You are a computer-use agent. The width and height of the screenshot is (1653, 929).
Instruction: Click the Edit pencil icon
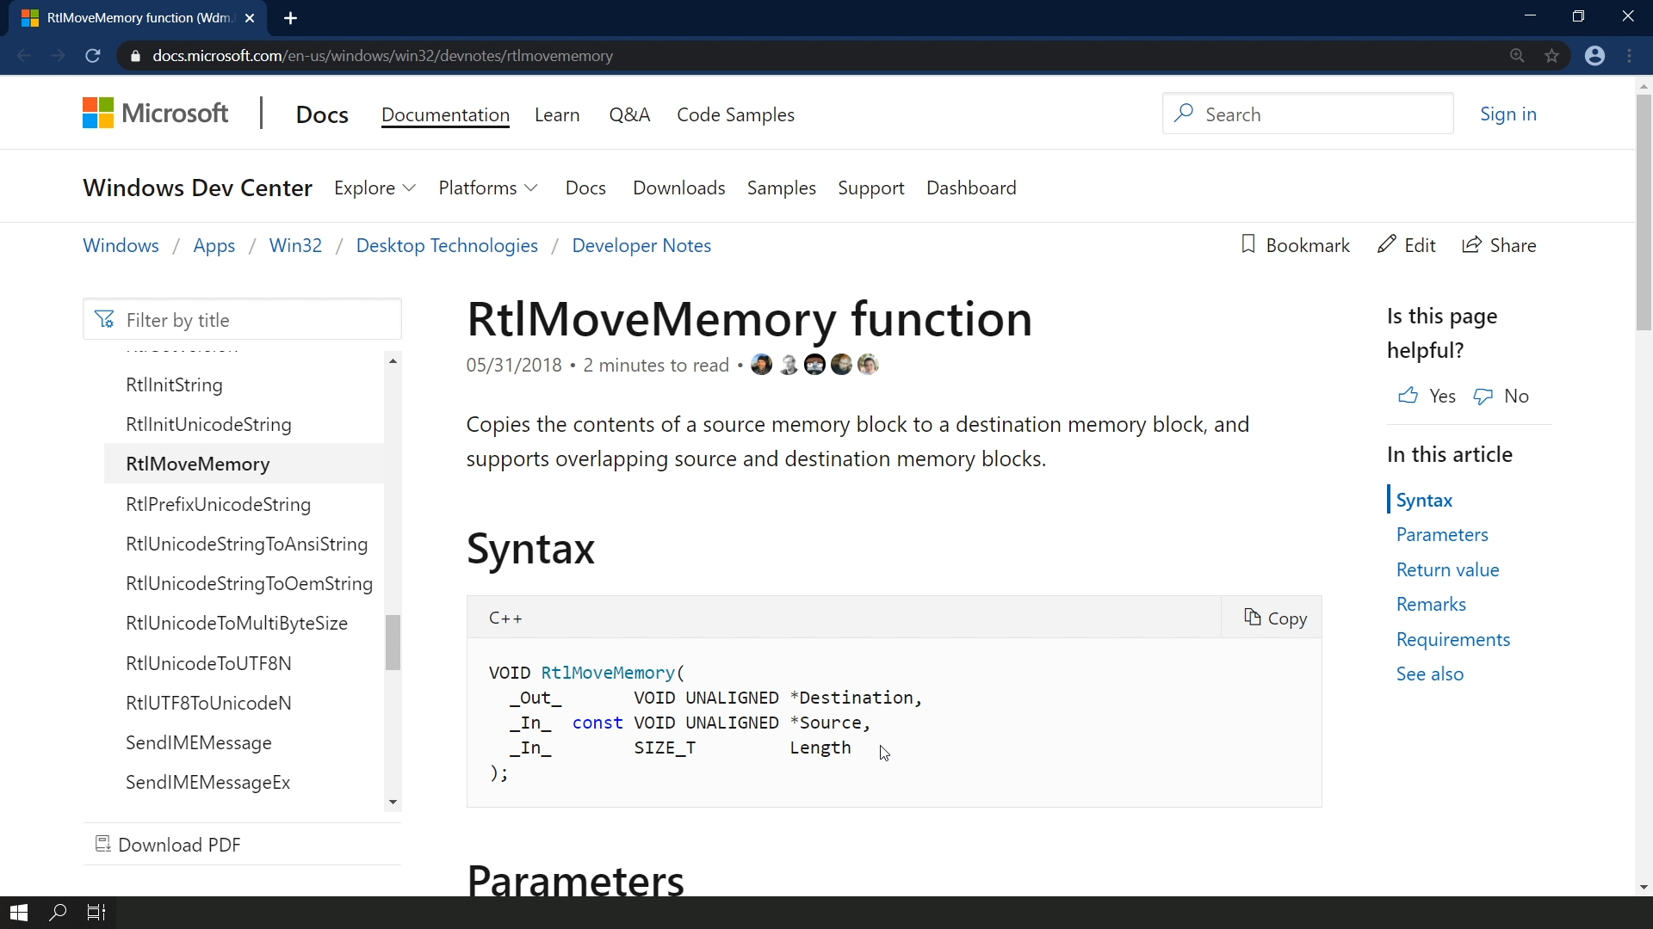click(1386, 244)
